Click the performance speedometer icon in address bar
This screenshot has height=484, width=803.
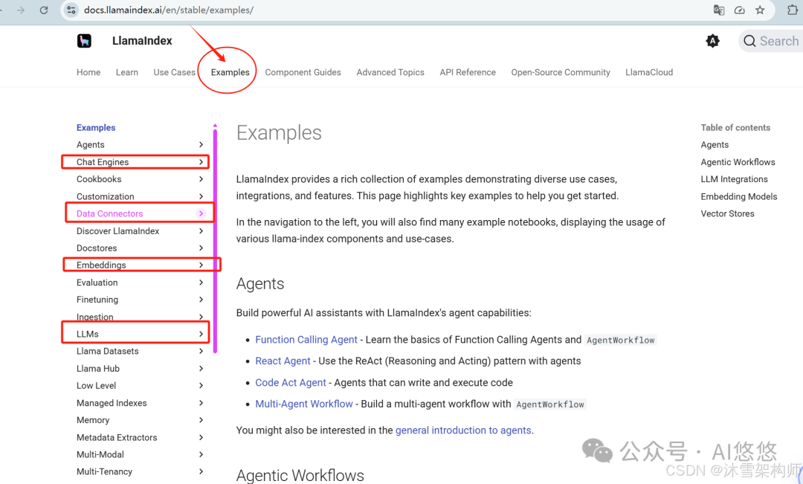(x=739, y=10)
